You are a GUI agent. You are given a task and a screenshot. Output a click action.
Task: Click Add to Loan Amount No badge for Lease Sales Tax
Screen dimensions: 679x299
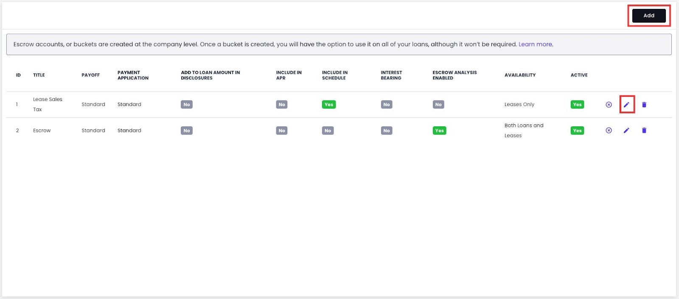pos(187,104)
